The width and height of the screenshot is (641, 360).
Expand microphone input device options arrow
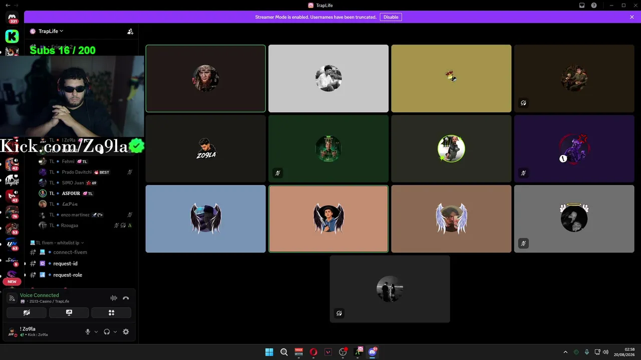coord(96,331)
